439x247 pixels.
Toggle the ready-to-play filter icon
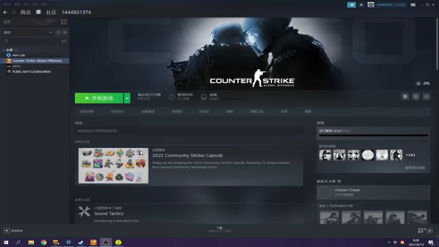pos(65,32)
